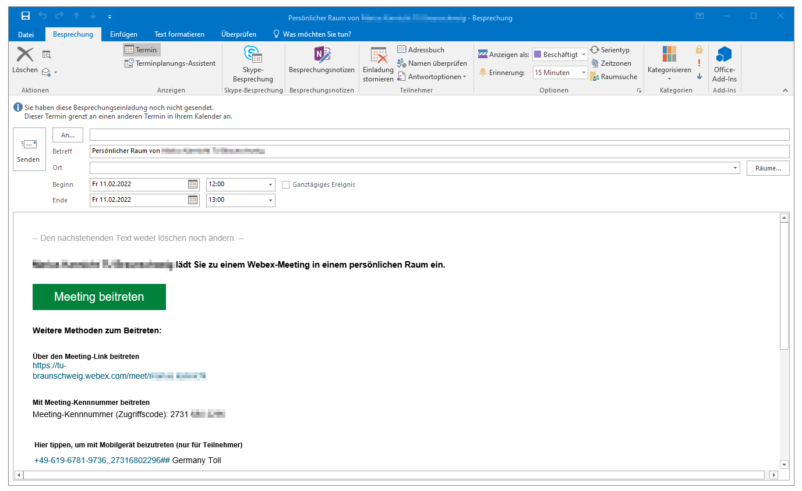
Task: Open Besprechungsnotizen OneNote icon
Action: tap(321, 60)
